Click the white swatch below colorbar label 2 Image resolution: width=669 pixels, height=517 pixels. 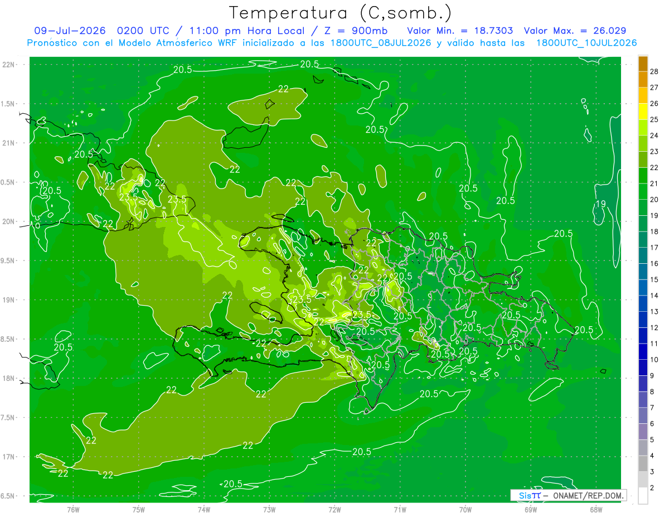coord(643,496)
